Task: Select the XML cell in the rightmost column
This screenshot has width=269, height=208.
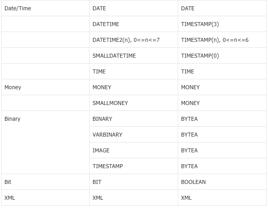Action: tap(186, 198)
